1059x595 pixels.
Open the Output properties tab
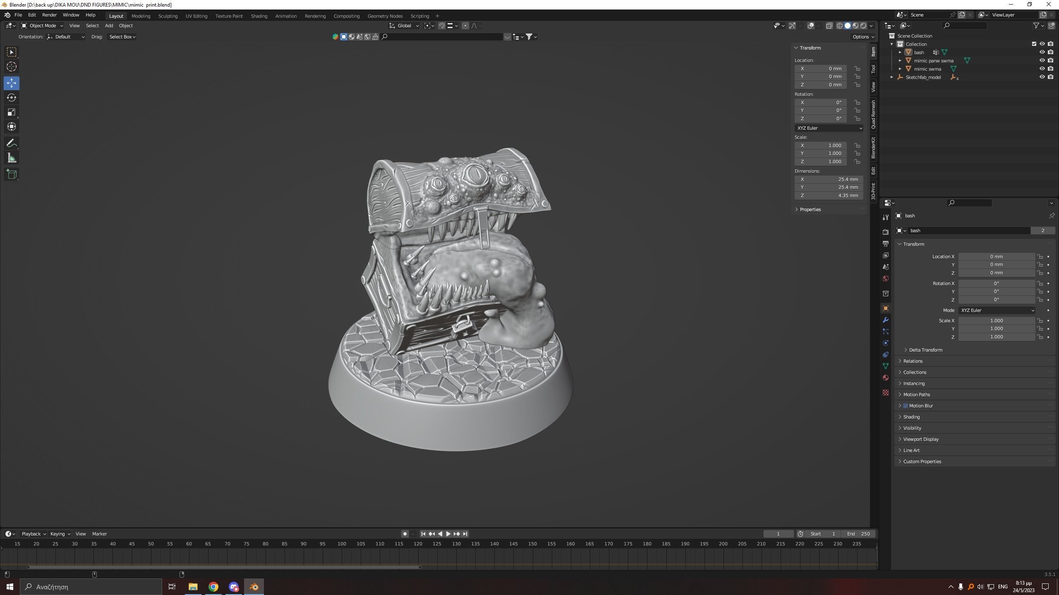tap(885, 244)
